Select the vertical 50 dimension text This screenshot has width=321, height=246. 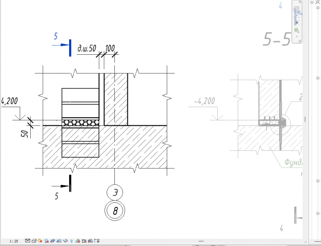25,134
